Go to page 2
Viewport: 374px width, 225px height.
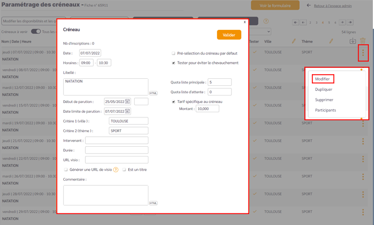tap(310, 22)
